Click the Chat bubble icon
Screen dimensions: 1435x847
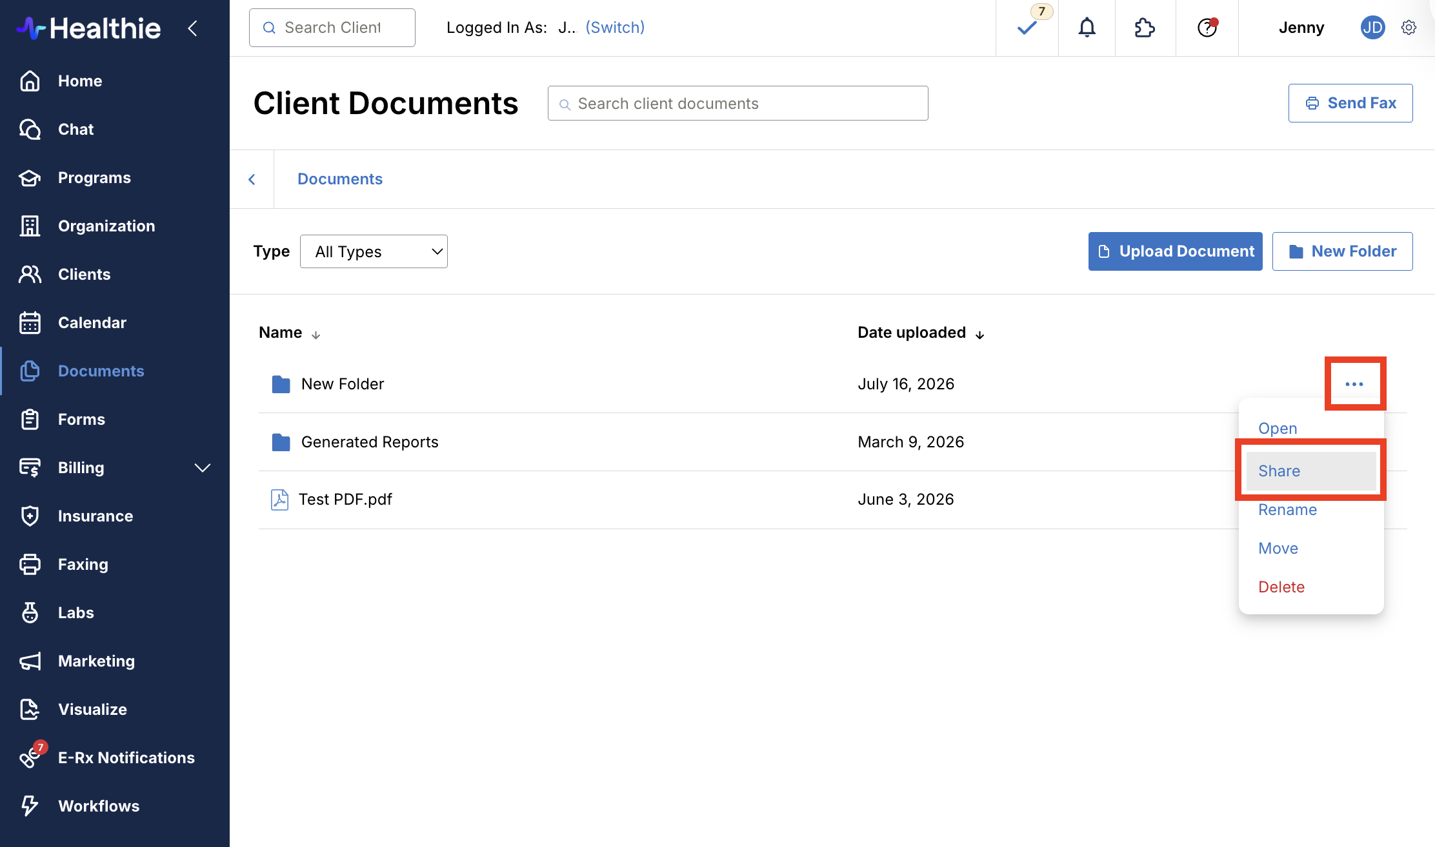tap(30, 130)
